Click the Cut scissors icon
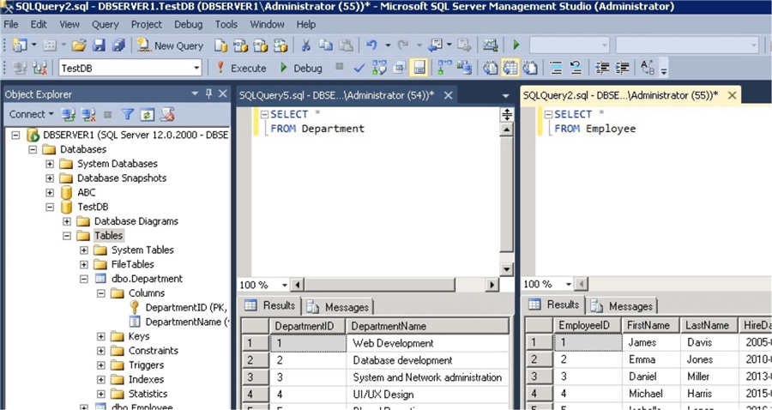Screen dimensions: 772x410 [305, 45]
